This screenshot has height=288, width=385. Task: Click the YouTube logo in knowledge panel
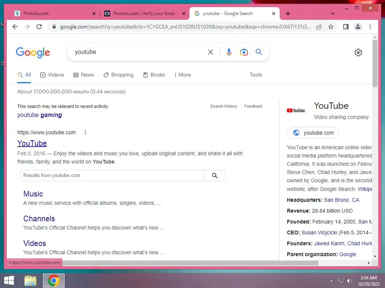point(296,111)
